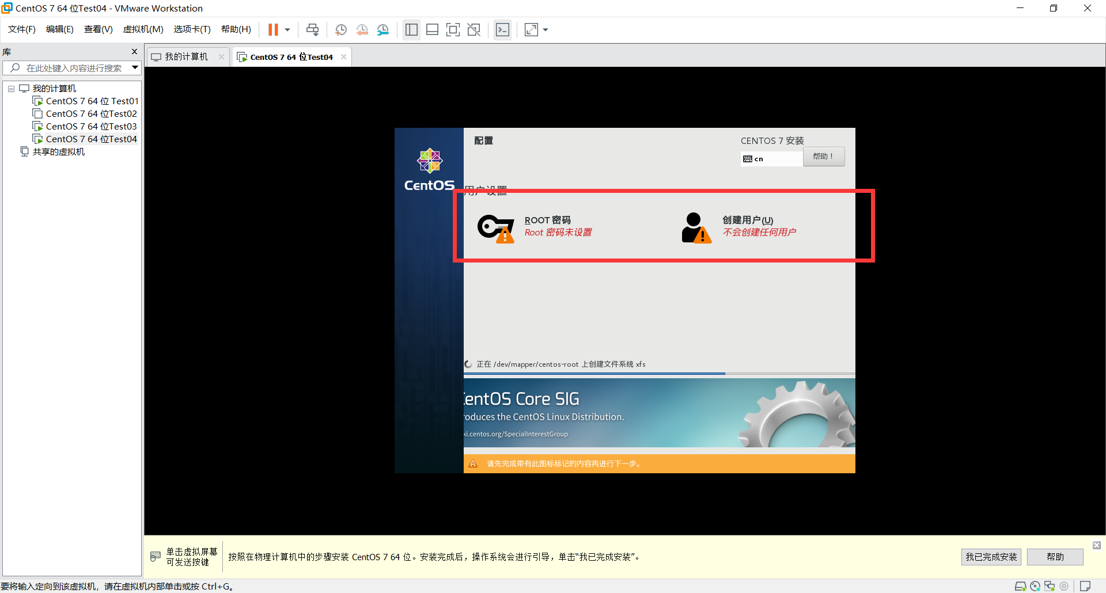
Task: Collapse the 我的计算机 tree node
Action: 11,89
